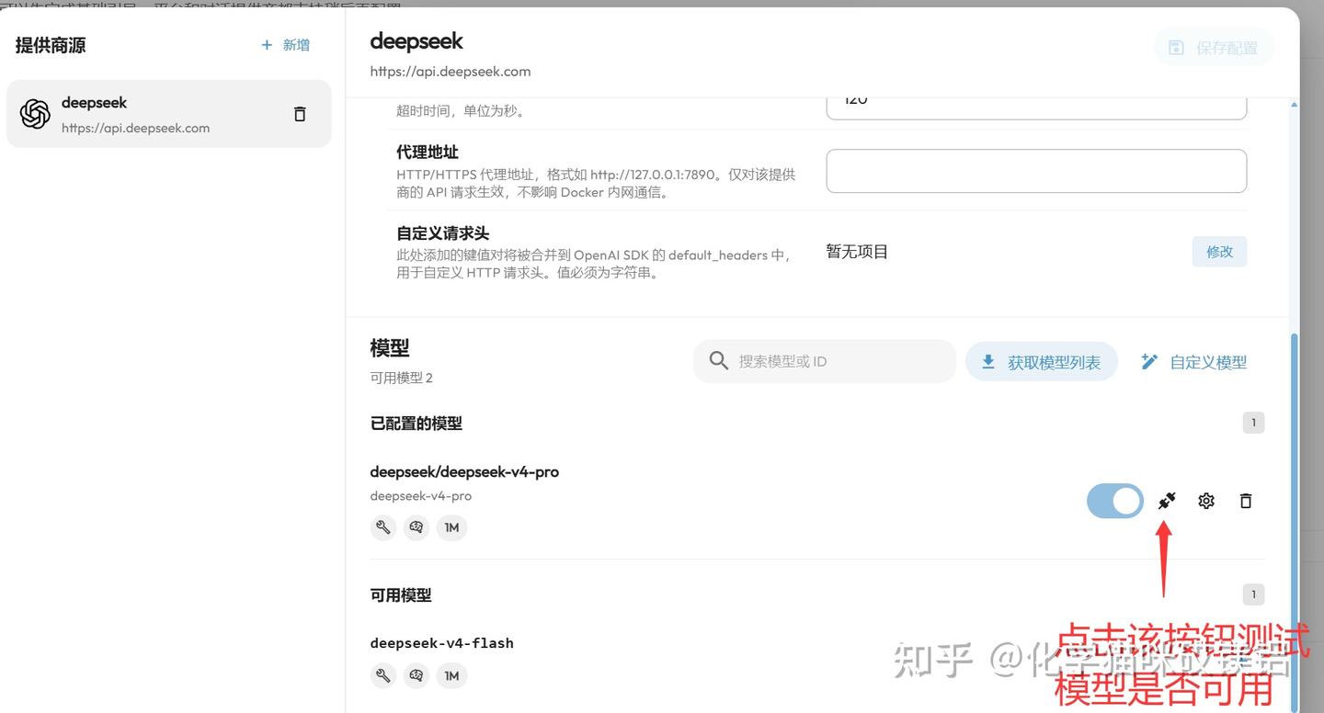This screenshot has height=713, width=1324.
Task: Click the reasoning brain icon under deepseek-v4-flash
Action: (x=417, y=676)
